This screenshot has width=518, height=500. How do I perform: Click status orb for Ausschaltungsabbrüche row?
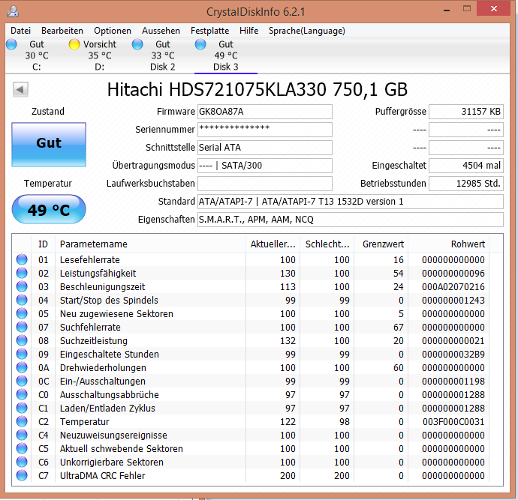point(22,395)
